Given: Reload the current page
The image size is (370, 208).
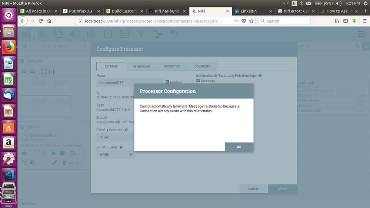Looking at the screenshot, I should [41, 21].
